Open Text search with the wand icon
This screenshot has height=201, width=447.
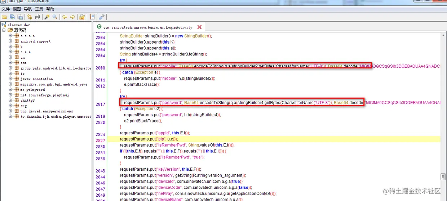pyautogui.click(x=47, y=17)
